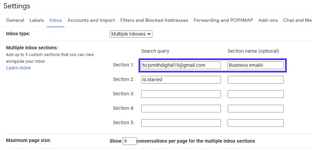Screen dimensions: 312x150
Task: Click the Section 4 search query field
Action: (x=181, y=108)
